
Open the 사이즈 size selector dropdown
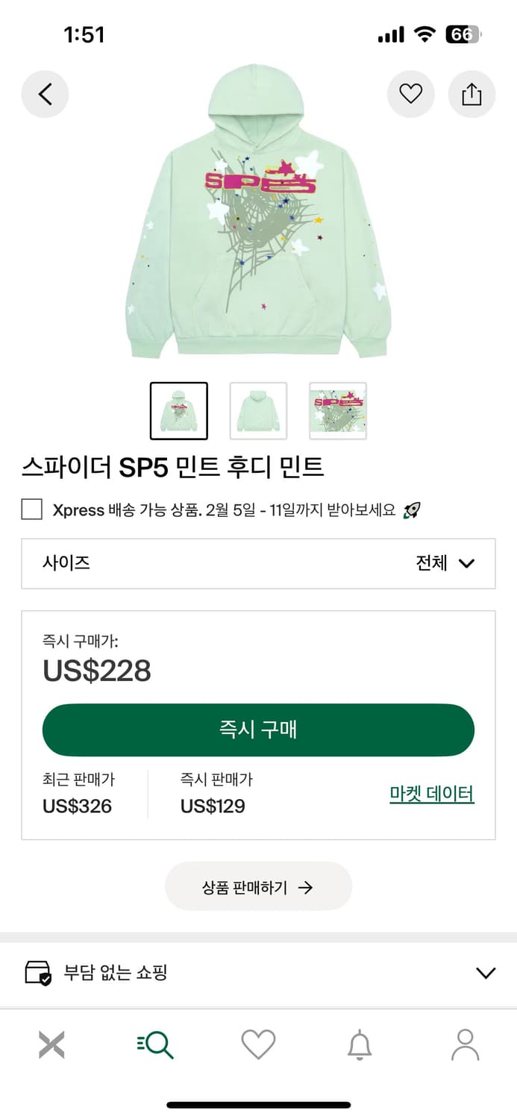[258, 563]
